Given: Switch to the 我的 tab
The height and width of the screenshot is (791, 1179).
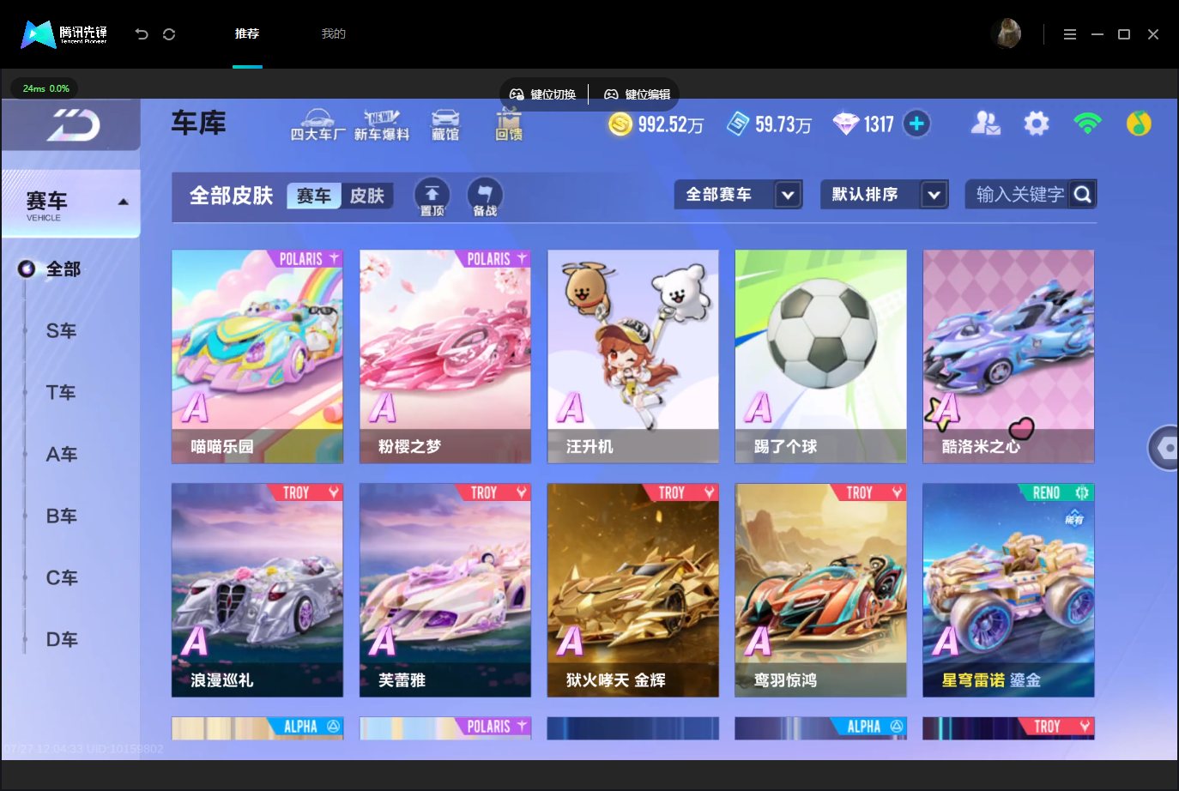Looking at the screenshot, I should [334, 33].
